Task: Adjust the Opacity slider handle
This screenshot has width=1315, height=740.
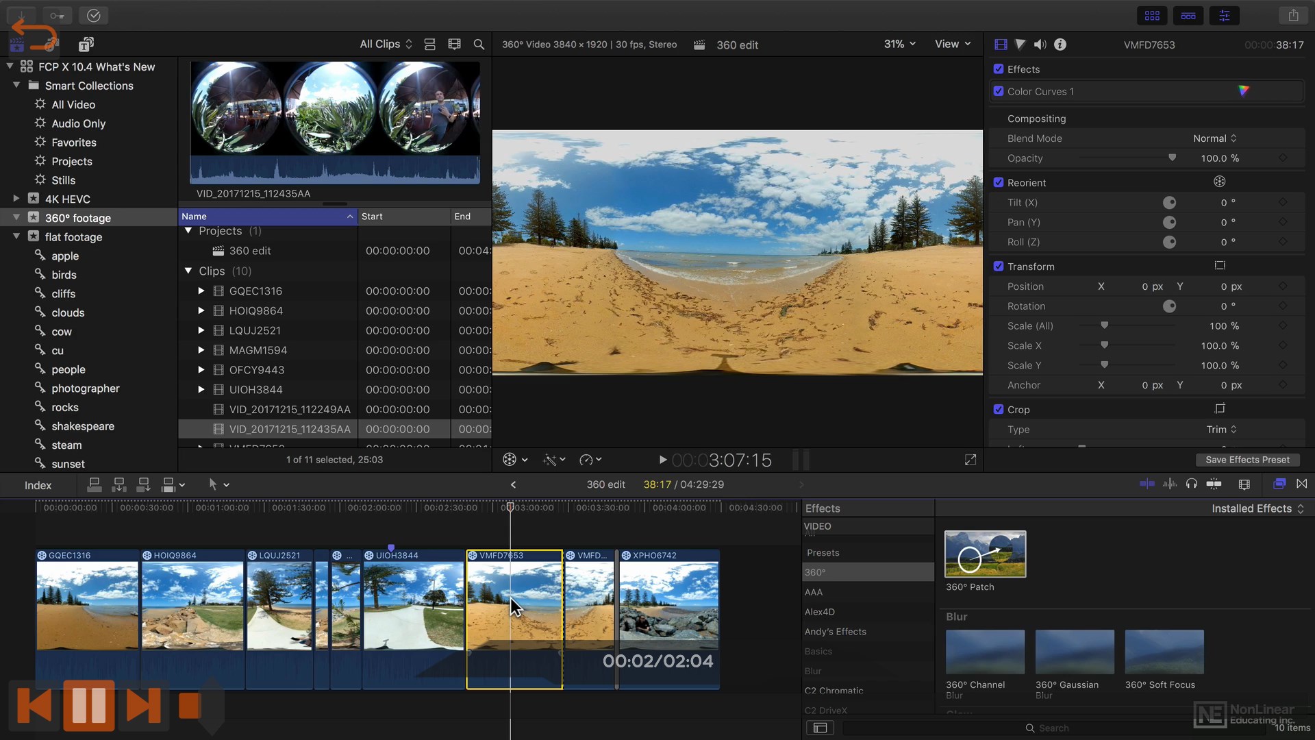Action: [1172, 158]
